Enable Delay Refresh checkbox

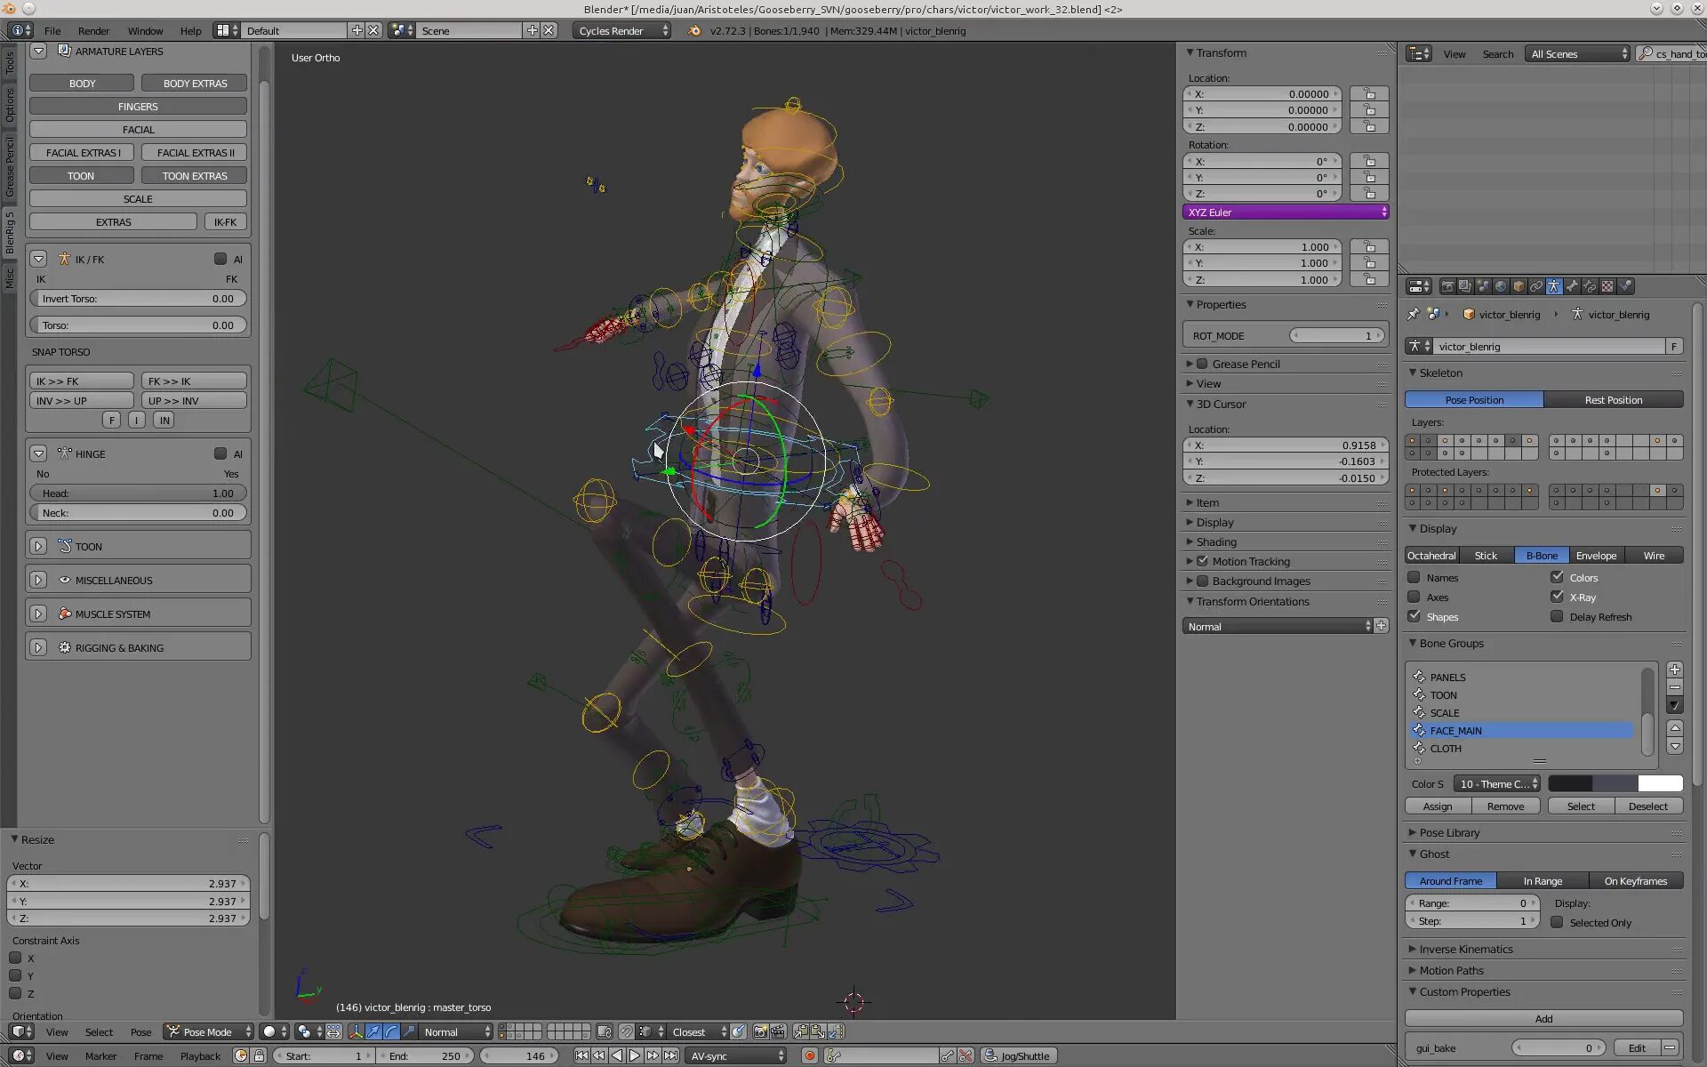(x=1557, y=616)
